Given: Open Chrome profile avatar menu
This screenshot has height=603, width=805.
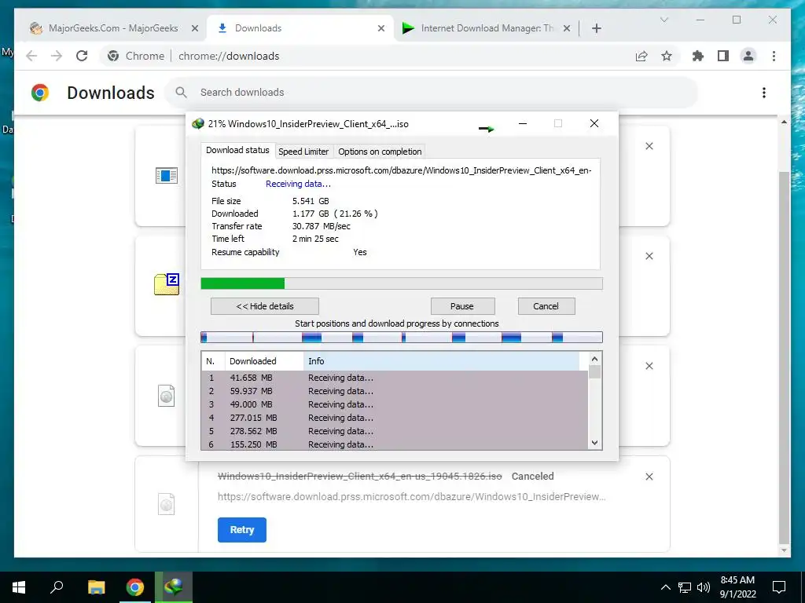Looking at the screenshot, I should point(748,56).
